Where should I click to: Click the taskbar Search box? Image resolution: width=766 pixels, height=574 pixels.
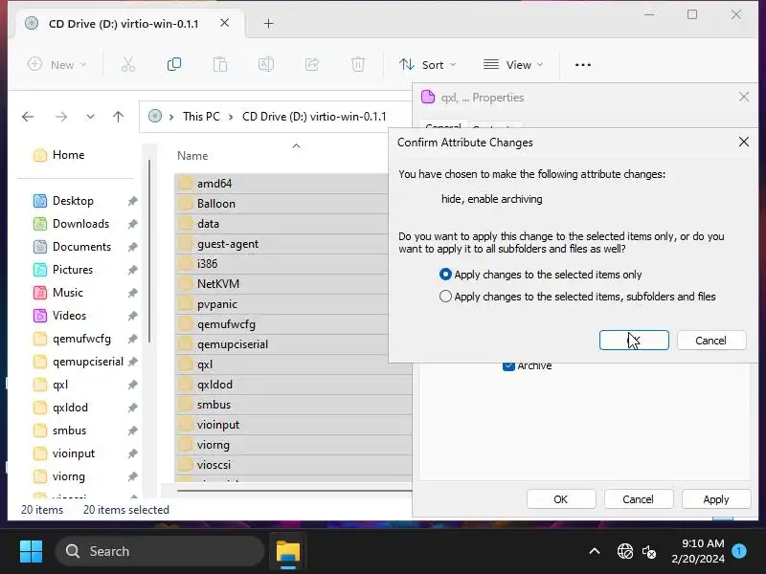[x=160, y=551]
